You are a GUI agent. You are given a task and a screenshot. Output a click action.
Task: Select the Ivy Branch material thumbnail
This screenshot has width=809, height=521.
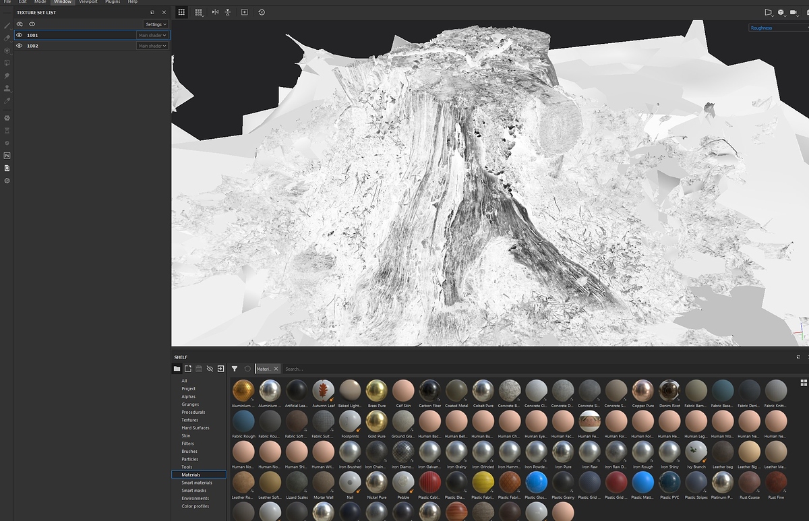click(x=696, y=452)
